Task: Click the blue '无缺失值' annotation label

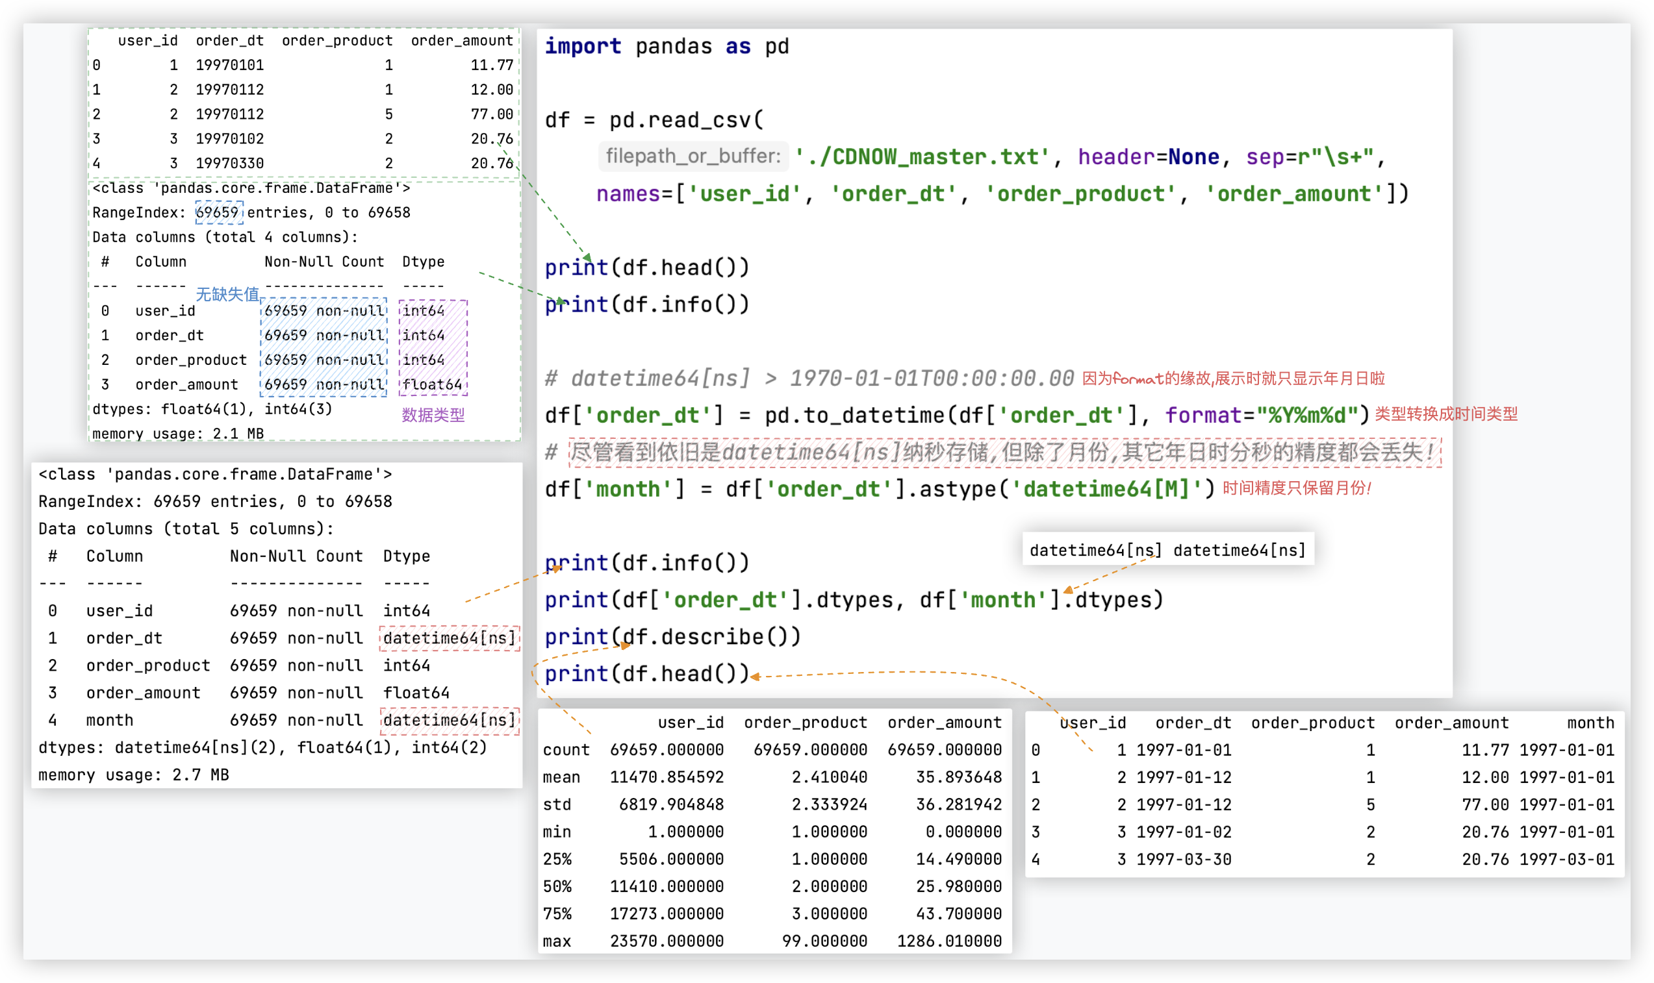Action: 227,294
